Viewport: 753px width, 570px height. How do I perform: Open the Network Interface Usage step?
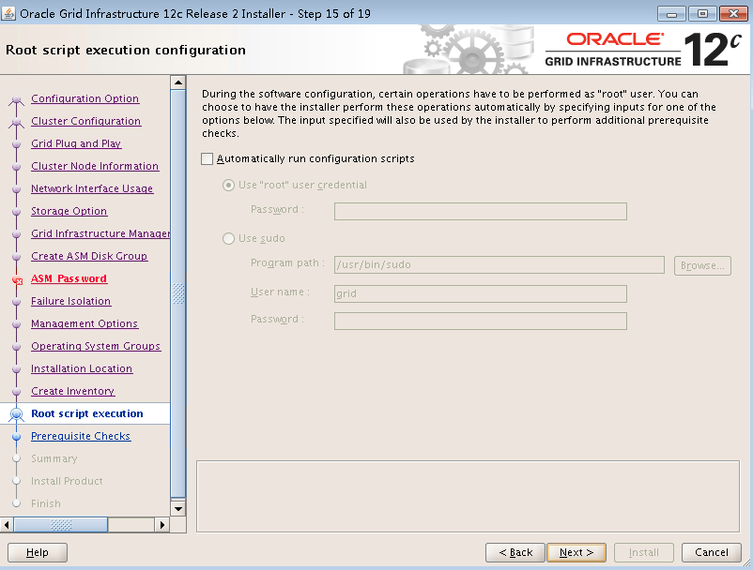pos(92,188)
